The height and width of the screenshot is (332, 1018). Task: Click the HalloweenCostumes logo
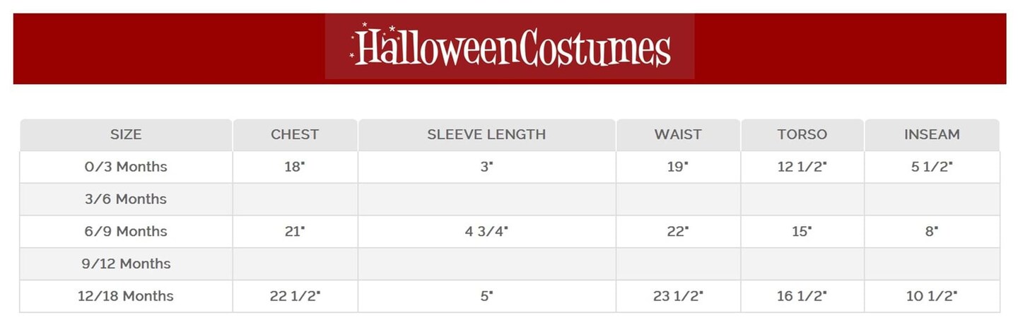pos(510,47)
